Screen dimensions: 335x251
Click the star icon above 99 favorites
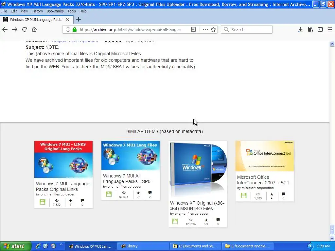(206, 220)
